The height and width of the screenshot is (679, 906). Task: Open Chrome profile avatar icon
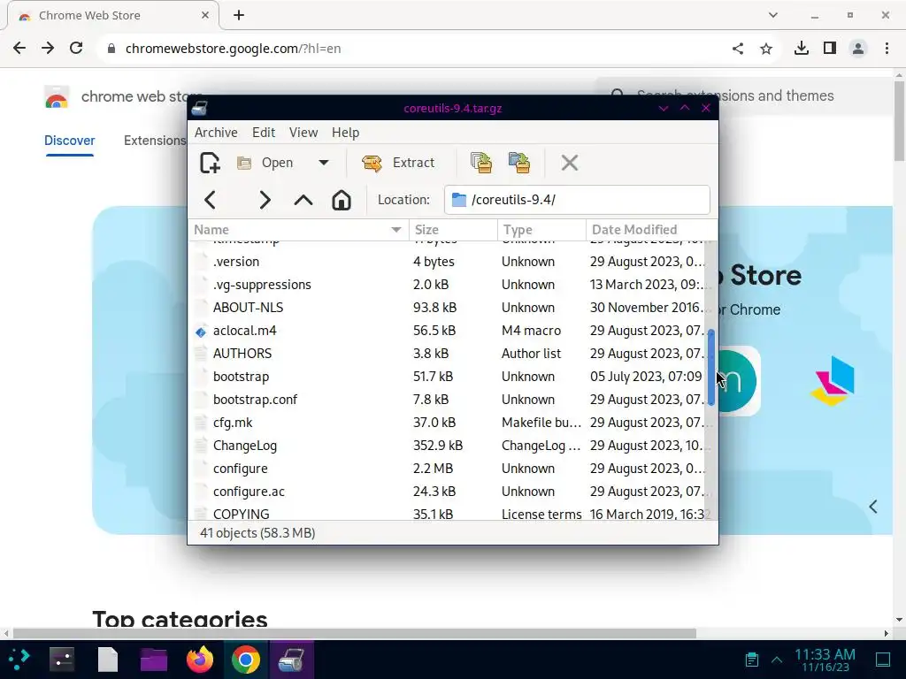click(858, 49)
